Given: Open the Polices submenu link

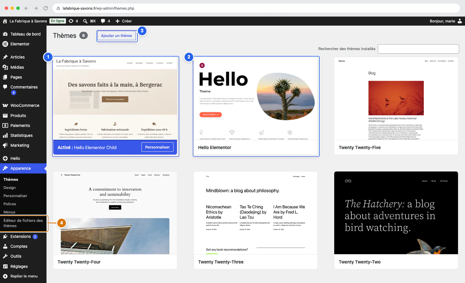Looking at the screenshot, I should 10,204.
